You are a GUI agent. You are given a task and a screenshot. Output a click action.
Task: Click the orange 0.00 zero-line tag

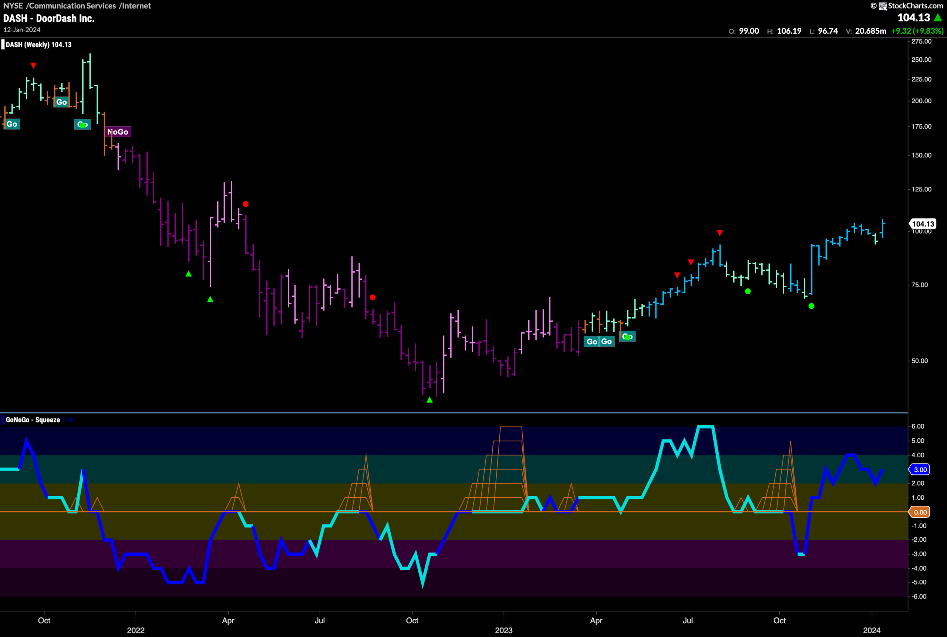pos(920,512)
